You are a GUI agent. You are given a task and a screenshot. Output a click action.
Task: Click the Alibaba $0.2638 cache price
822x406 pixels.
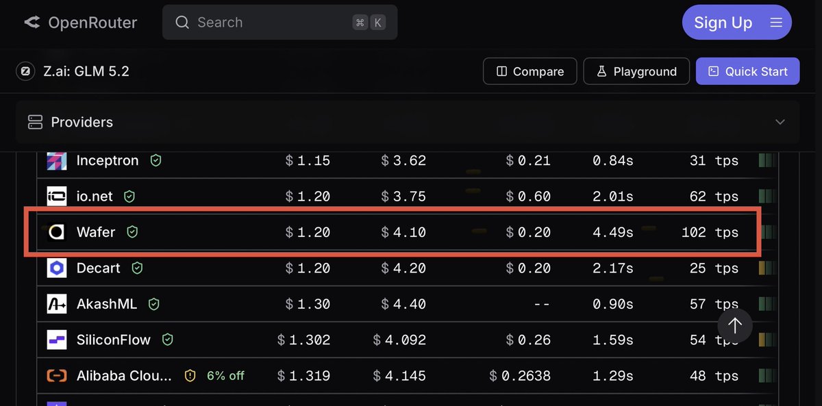pyautogui.click(x=520, y=376)
